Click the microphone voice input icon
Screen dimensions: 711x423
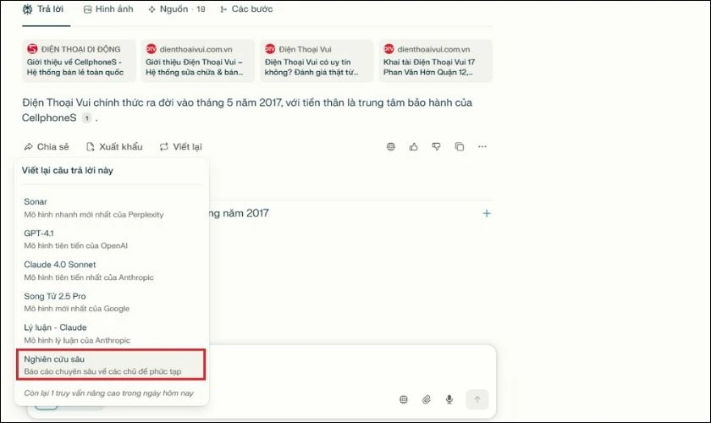click(x=449, y=399)
